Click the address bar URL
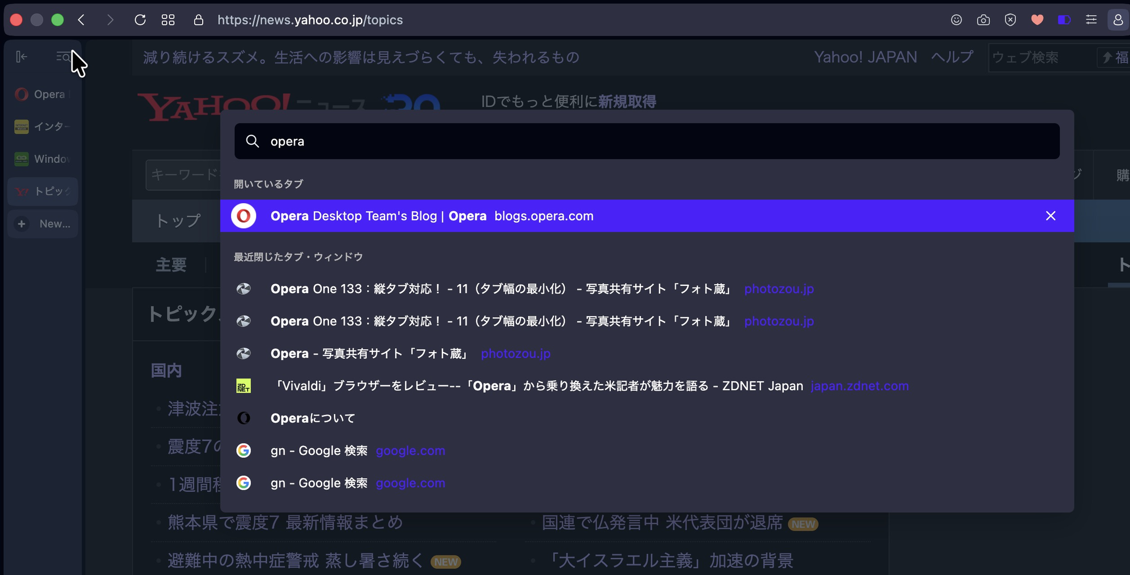Image resolution: width=1130 pixels, height=575 pixels. 310,20
